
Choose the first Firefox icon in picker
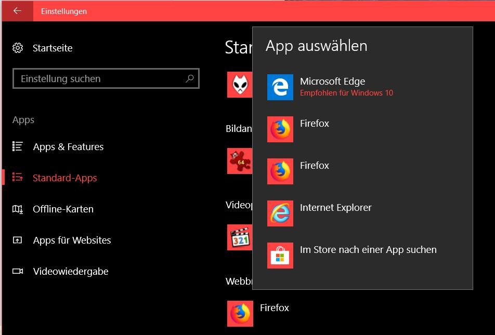280,129
